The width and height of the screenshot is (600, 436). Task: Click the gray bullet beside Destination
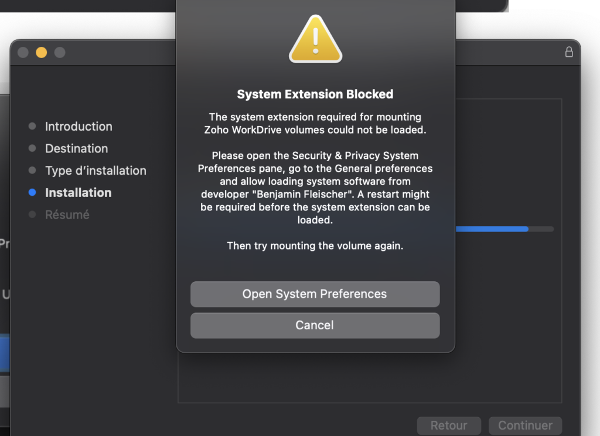[x=32, y=148]
